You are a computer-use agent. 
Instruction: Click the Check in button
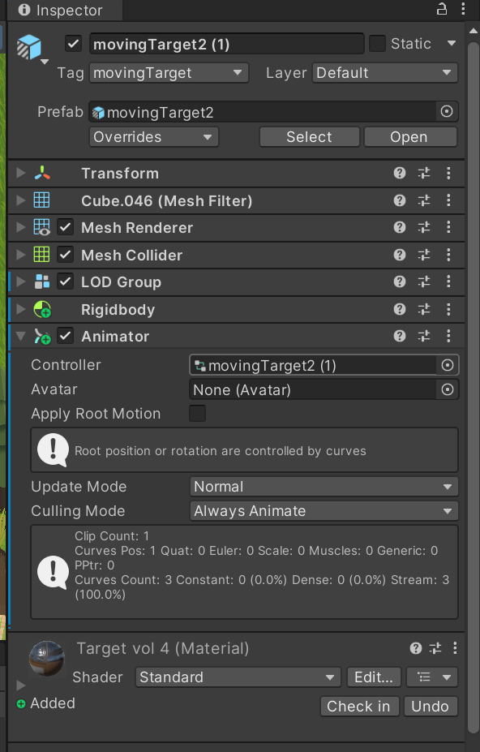359,706
